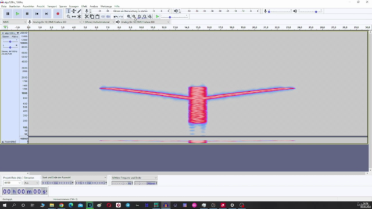Pause playback with the Pause button

(8, 14)
